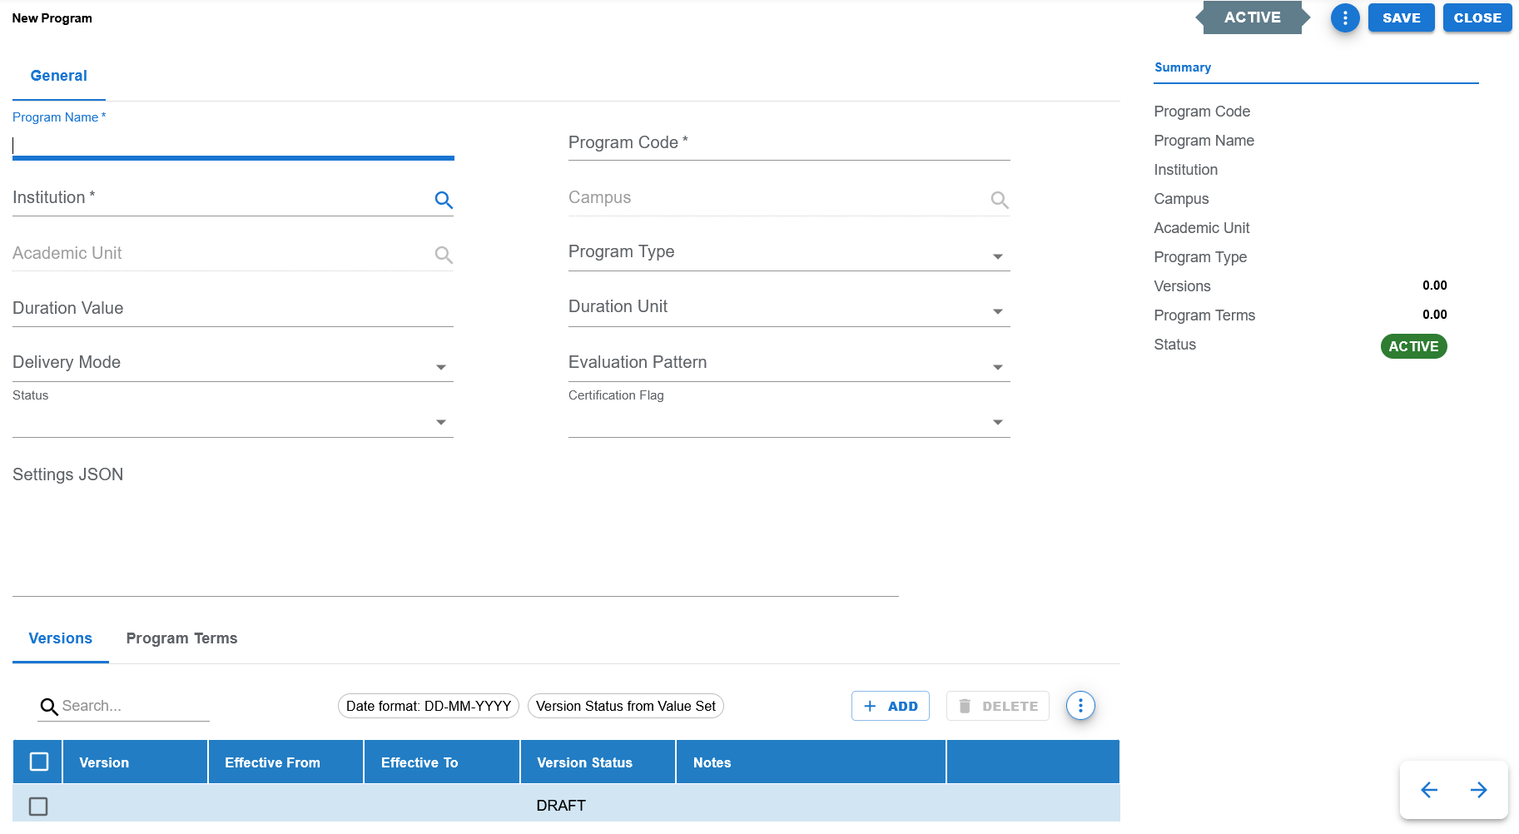Click the ACTIVE status ribbon in header
1519x834 pixels.
(1252, 17)
